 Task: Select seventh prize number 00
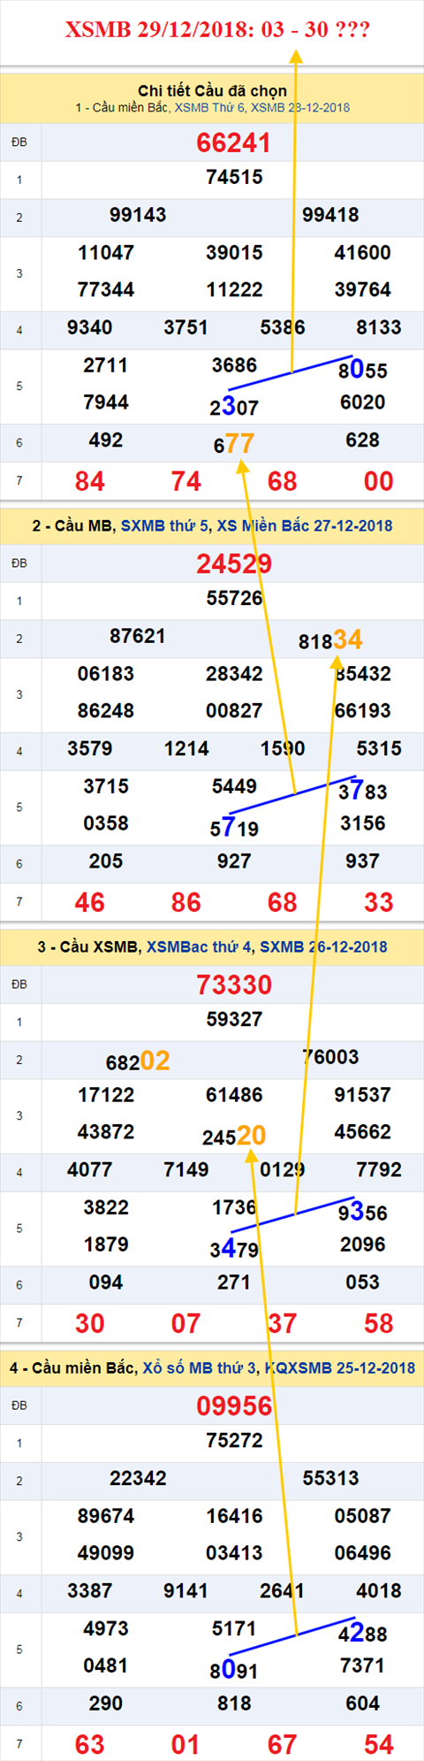point(379,481)
